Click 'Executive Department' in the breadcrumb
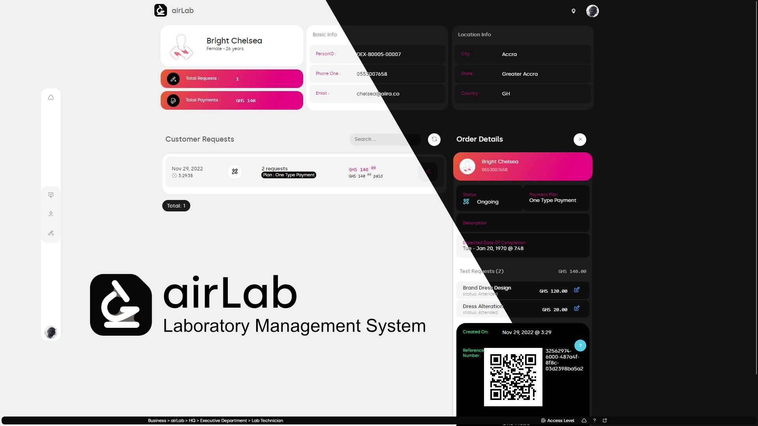 point(223,420)
